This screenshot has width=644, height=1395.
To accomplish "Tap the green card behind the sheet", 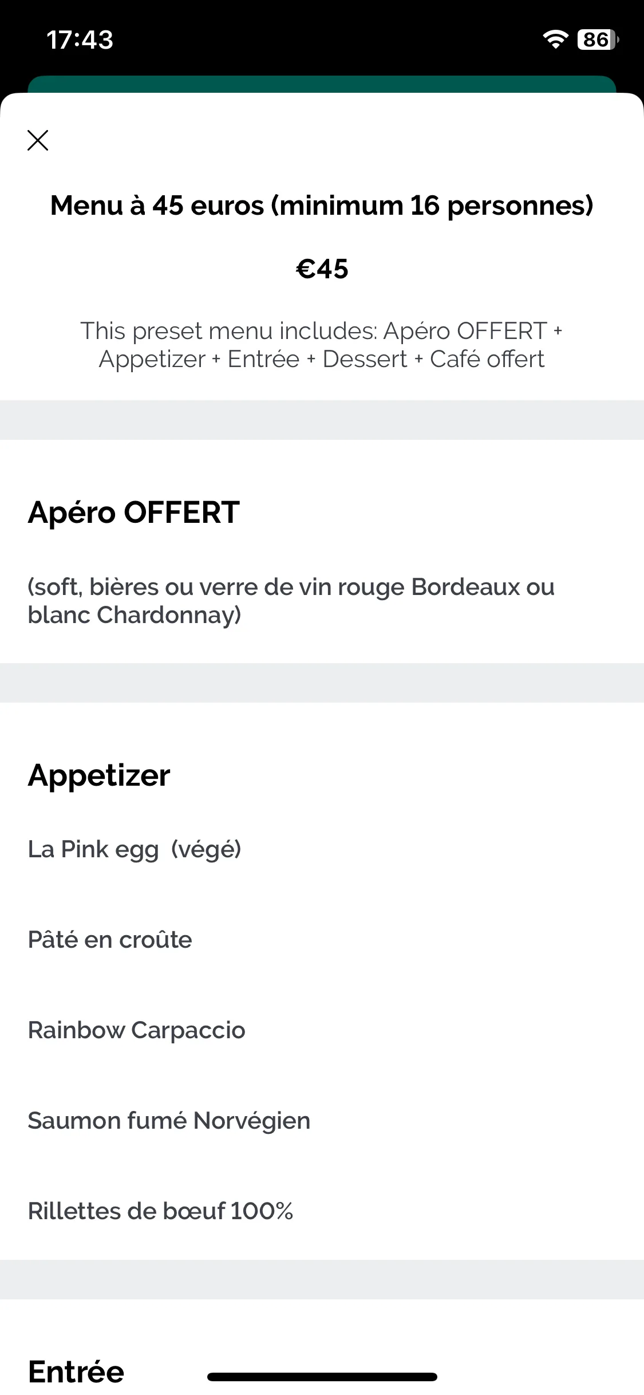I will (322, 84).
